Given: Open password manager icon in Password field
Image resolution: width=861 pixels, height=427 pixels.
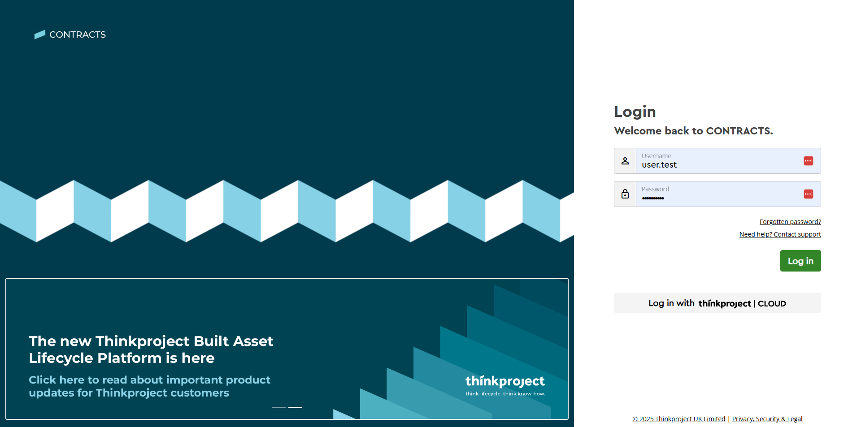Looking at the screenshot, I should coord(809,194).
